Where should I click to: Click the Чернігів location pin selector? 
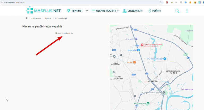(68, 11)
